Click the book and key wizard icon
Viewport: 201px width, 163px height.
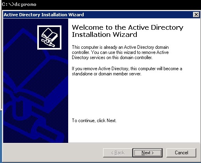coord(49,37)
